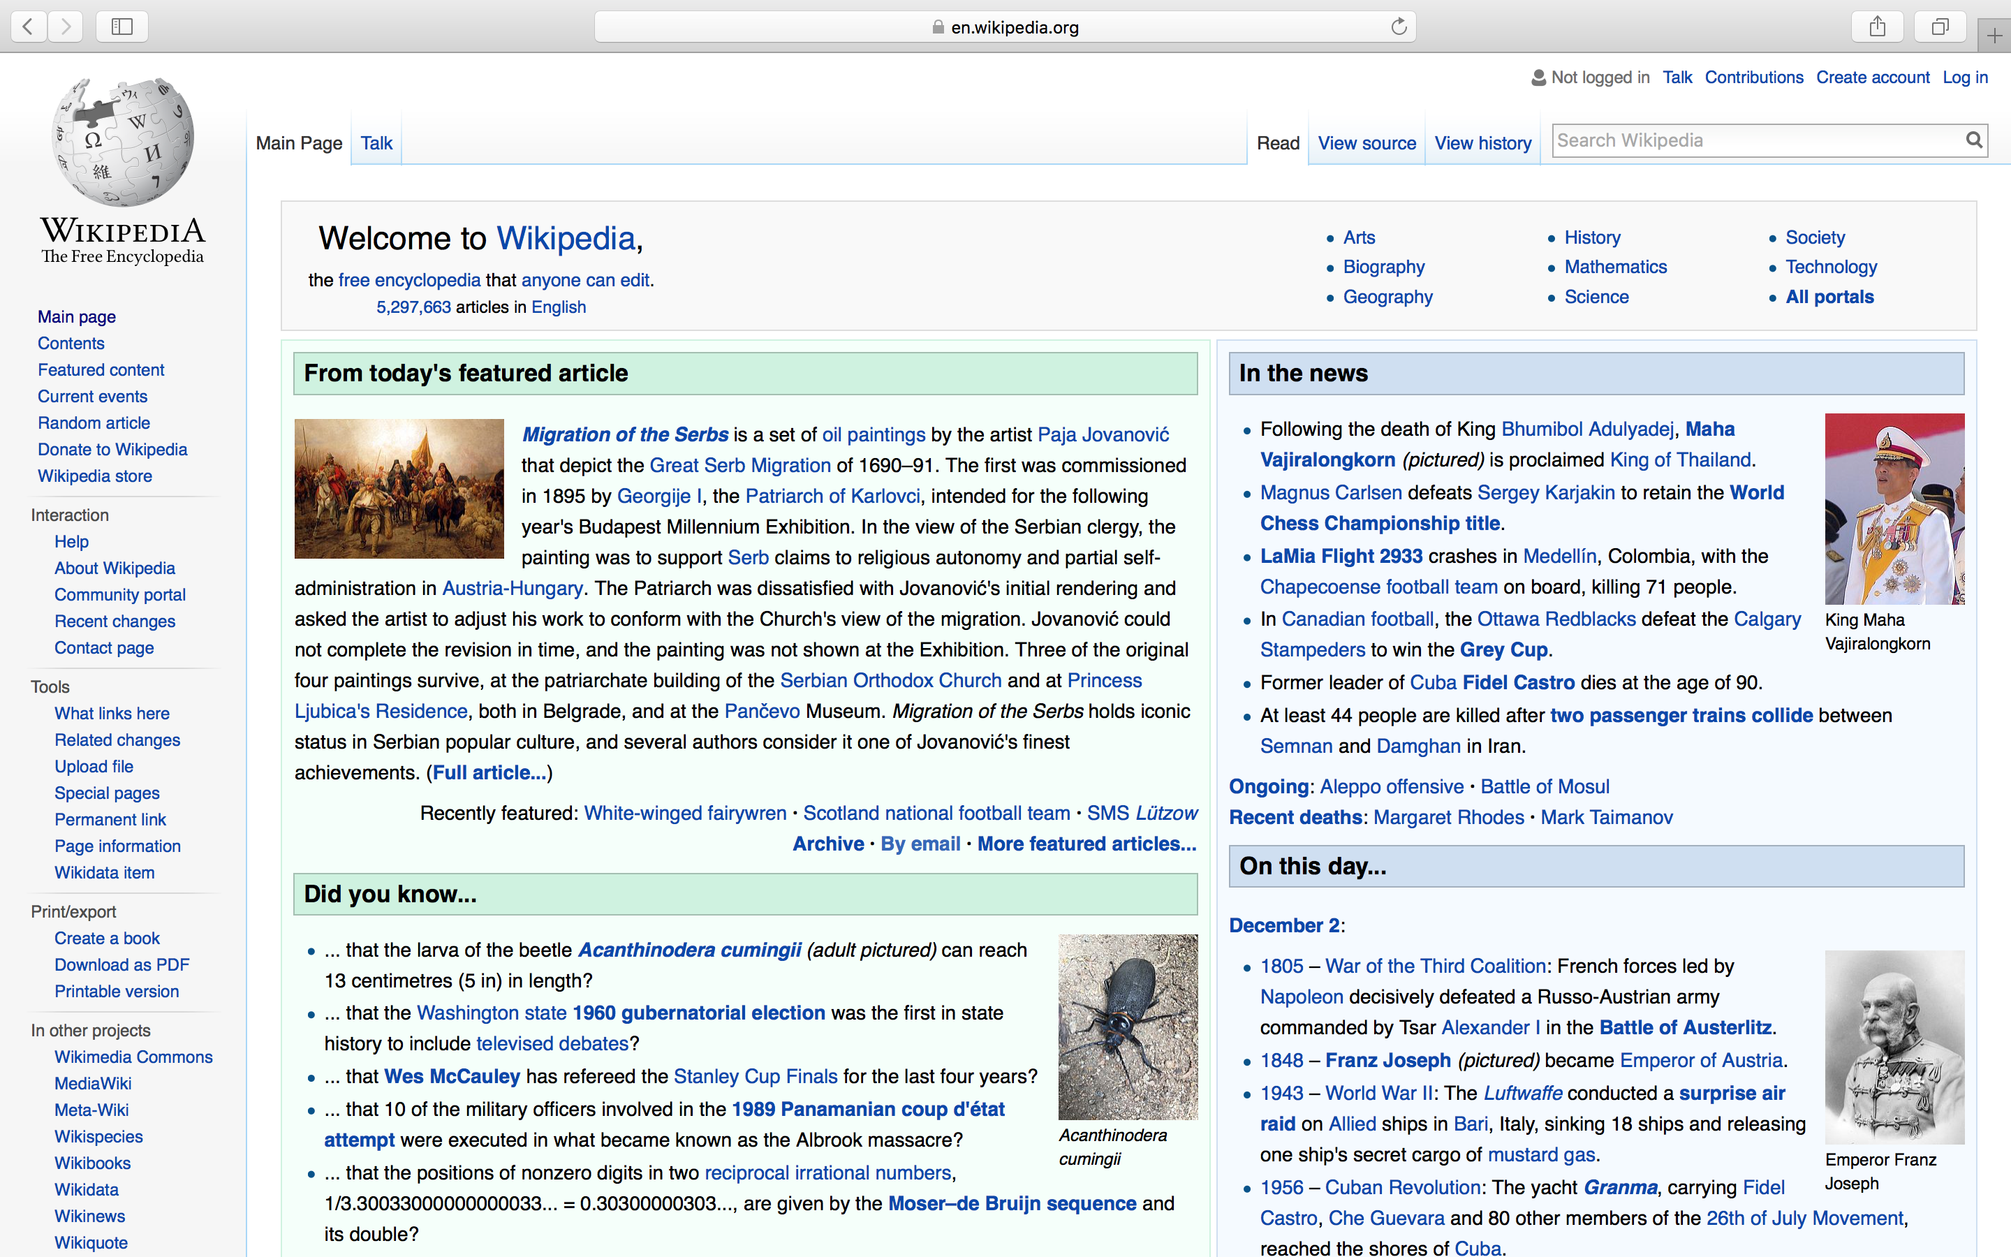This screenshot has width=2011, height=1257.
Task: Open the Migration of the Serbs painting thumbnail
Action: (399, 488)
